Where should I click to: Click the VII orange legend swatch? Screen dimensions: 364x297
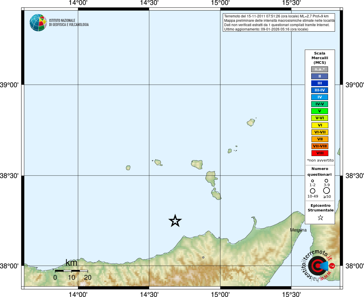click(320, 139)
